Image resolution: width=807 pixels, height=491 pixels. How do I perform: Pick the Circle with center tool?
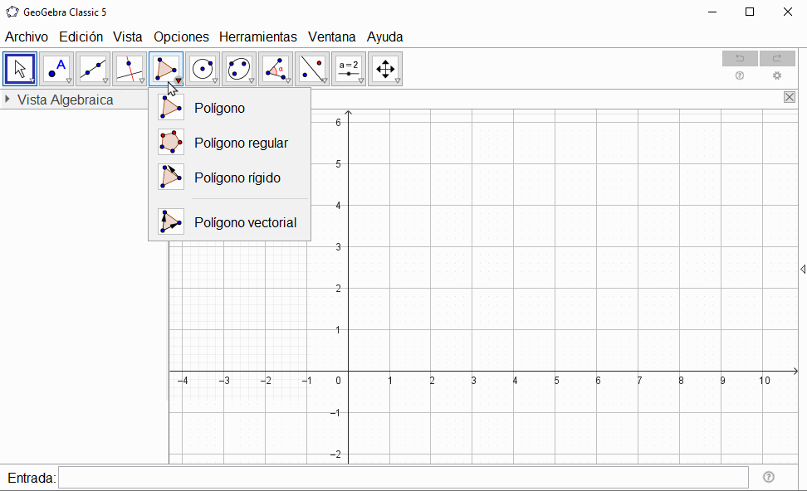coord(203,69)
